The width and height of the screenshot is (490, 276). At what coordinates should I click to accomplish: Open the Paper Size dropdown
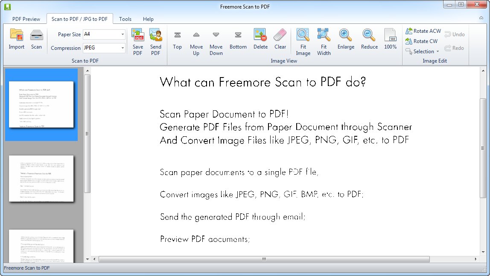122,34
